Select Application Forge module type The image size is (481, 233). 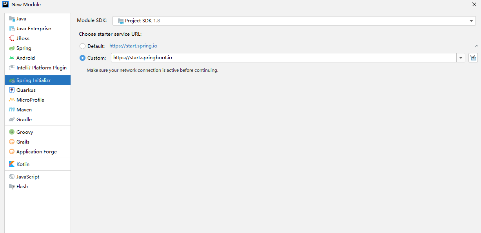click(38, 151)
